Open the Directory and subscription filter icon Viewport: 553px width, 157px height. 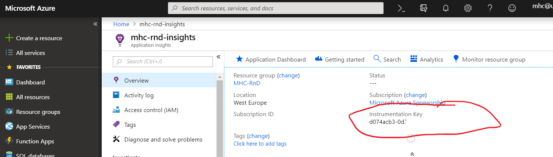424,8
